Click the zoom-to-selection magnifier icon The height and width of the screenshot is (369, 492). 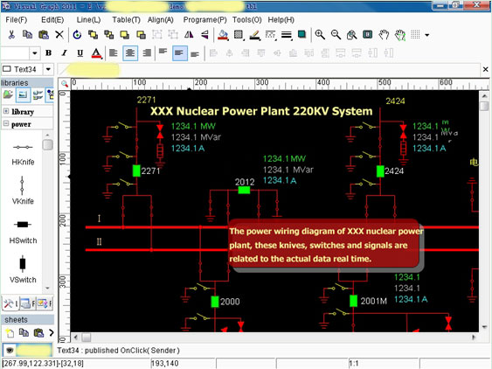[352, 35]
